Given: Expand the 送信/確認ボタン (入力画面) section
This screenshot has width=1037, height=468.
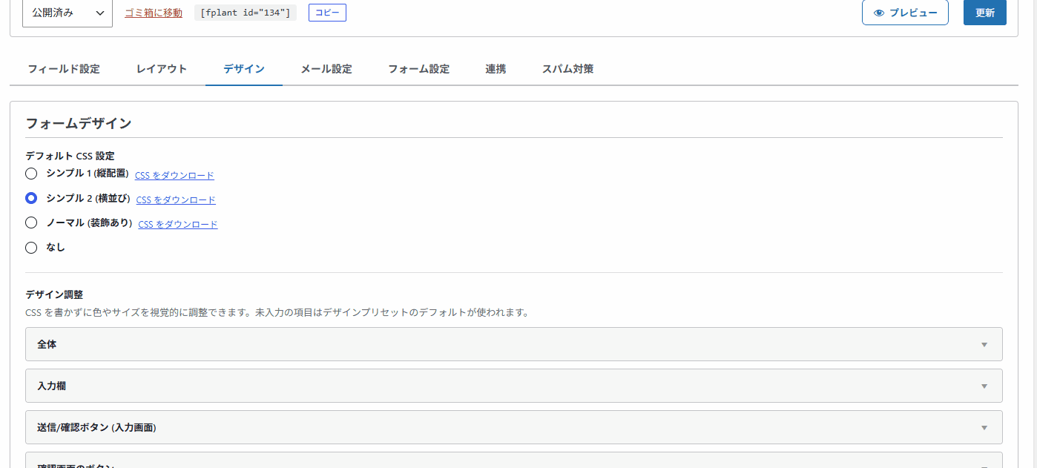Looking at the screenshot, I should (514, 427).
